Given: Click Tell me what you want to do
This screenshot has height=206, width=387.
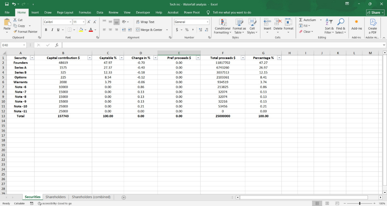Looking at the screenshot, I should coord(232,12).
